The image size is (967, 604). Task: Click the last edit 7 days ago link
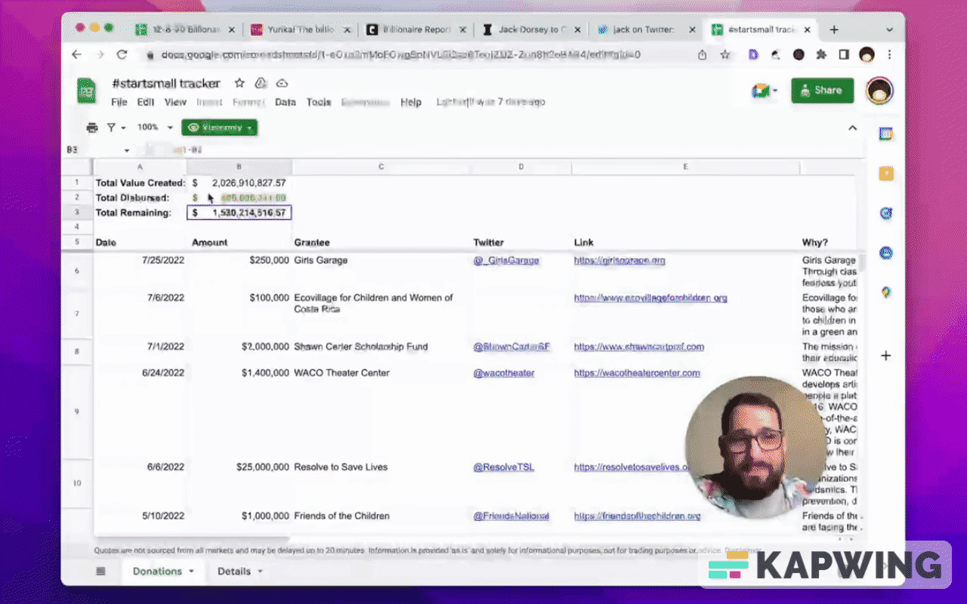click(491, 102)
